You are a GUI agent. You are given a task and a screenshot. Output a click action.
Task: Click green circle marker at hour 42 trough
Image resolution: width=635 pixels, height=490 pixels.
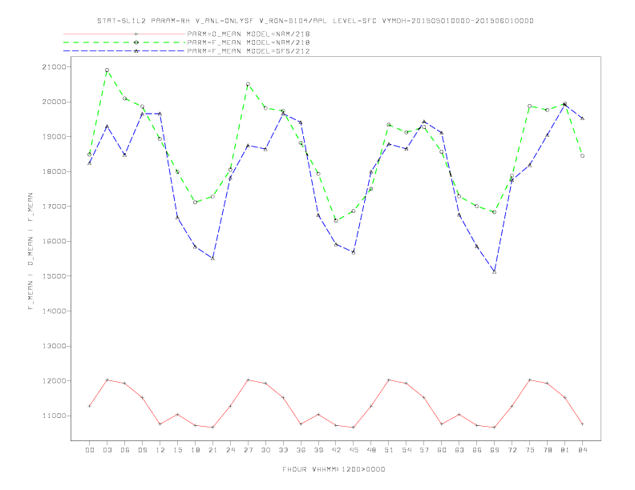336,220
